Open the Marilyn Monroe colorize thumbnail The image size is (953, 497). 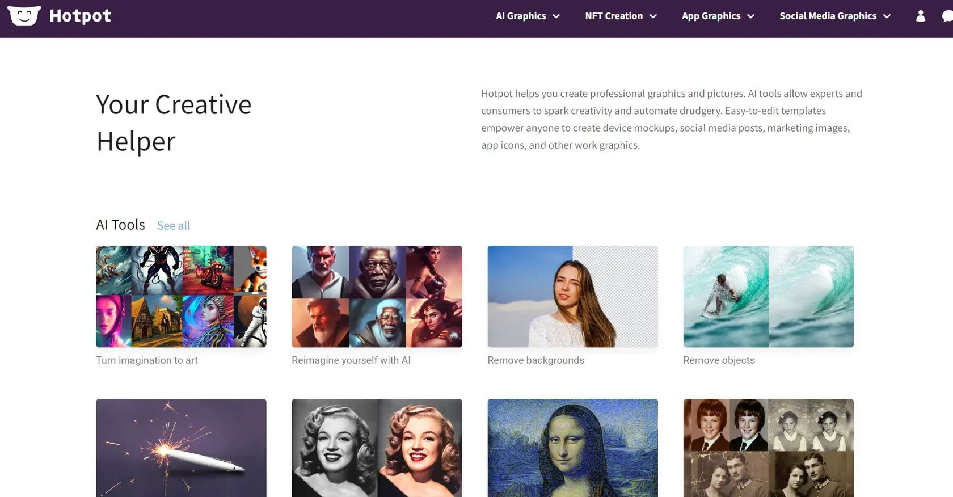(377, 448)
